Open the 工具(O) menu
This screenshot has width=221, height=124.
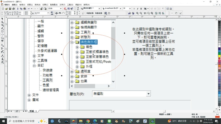(x=70, y=5)
